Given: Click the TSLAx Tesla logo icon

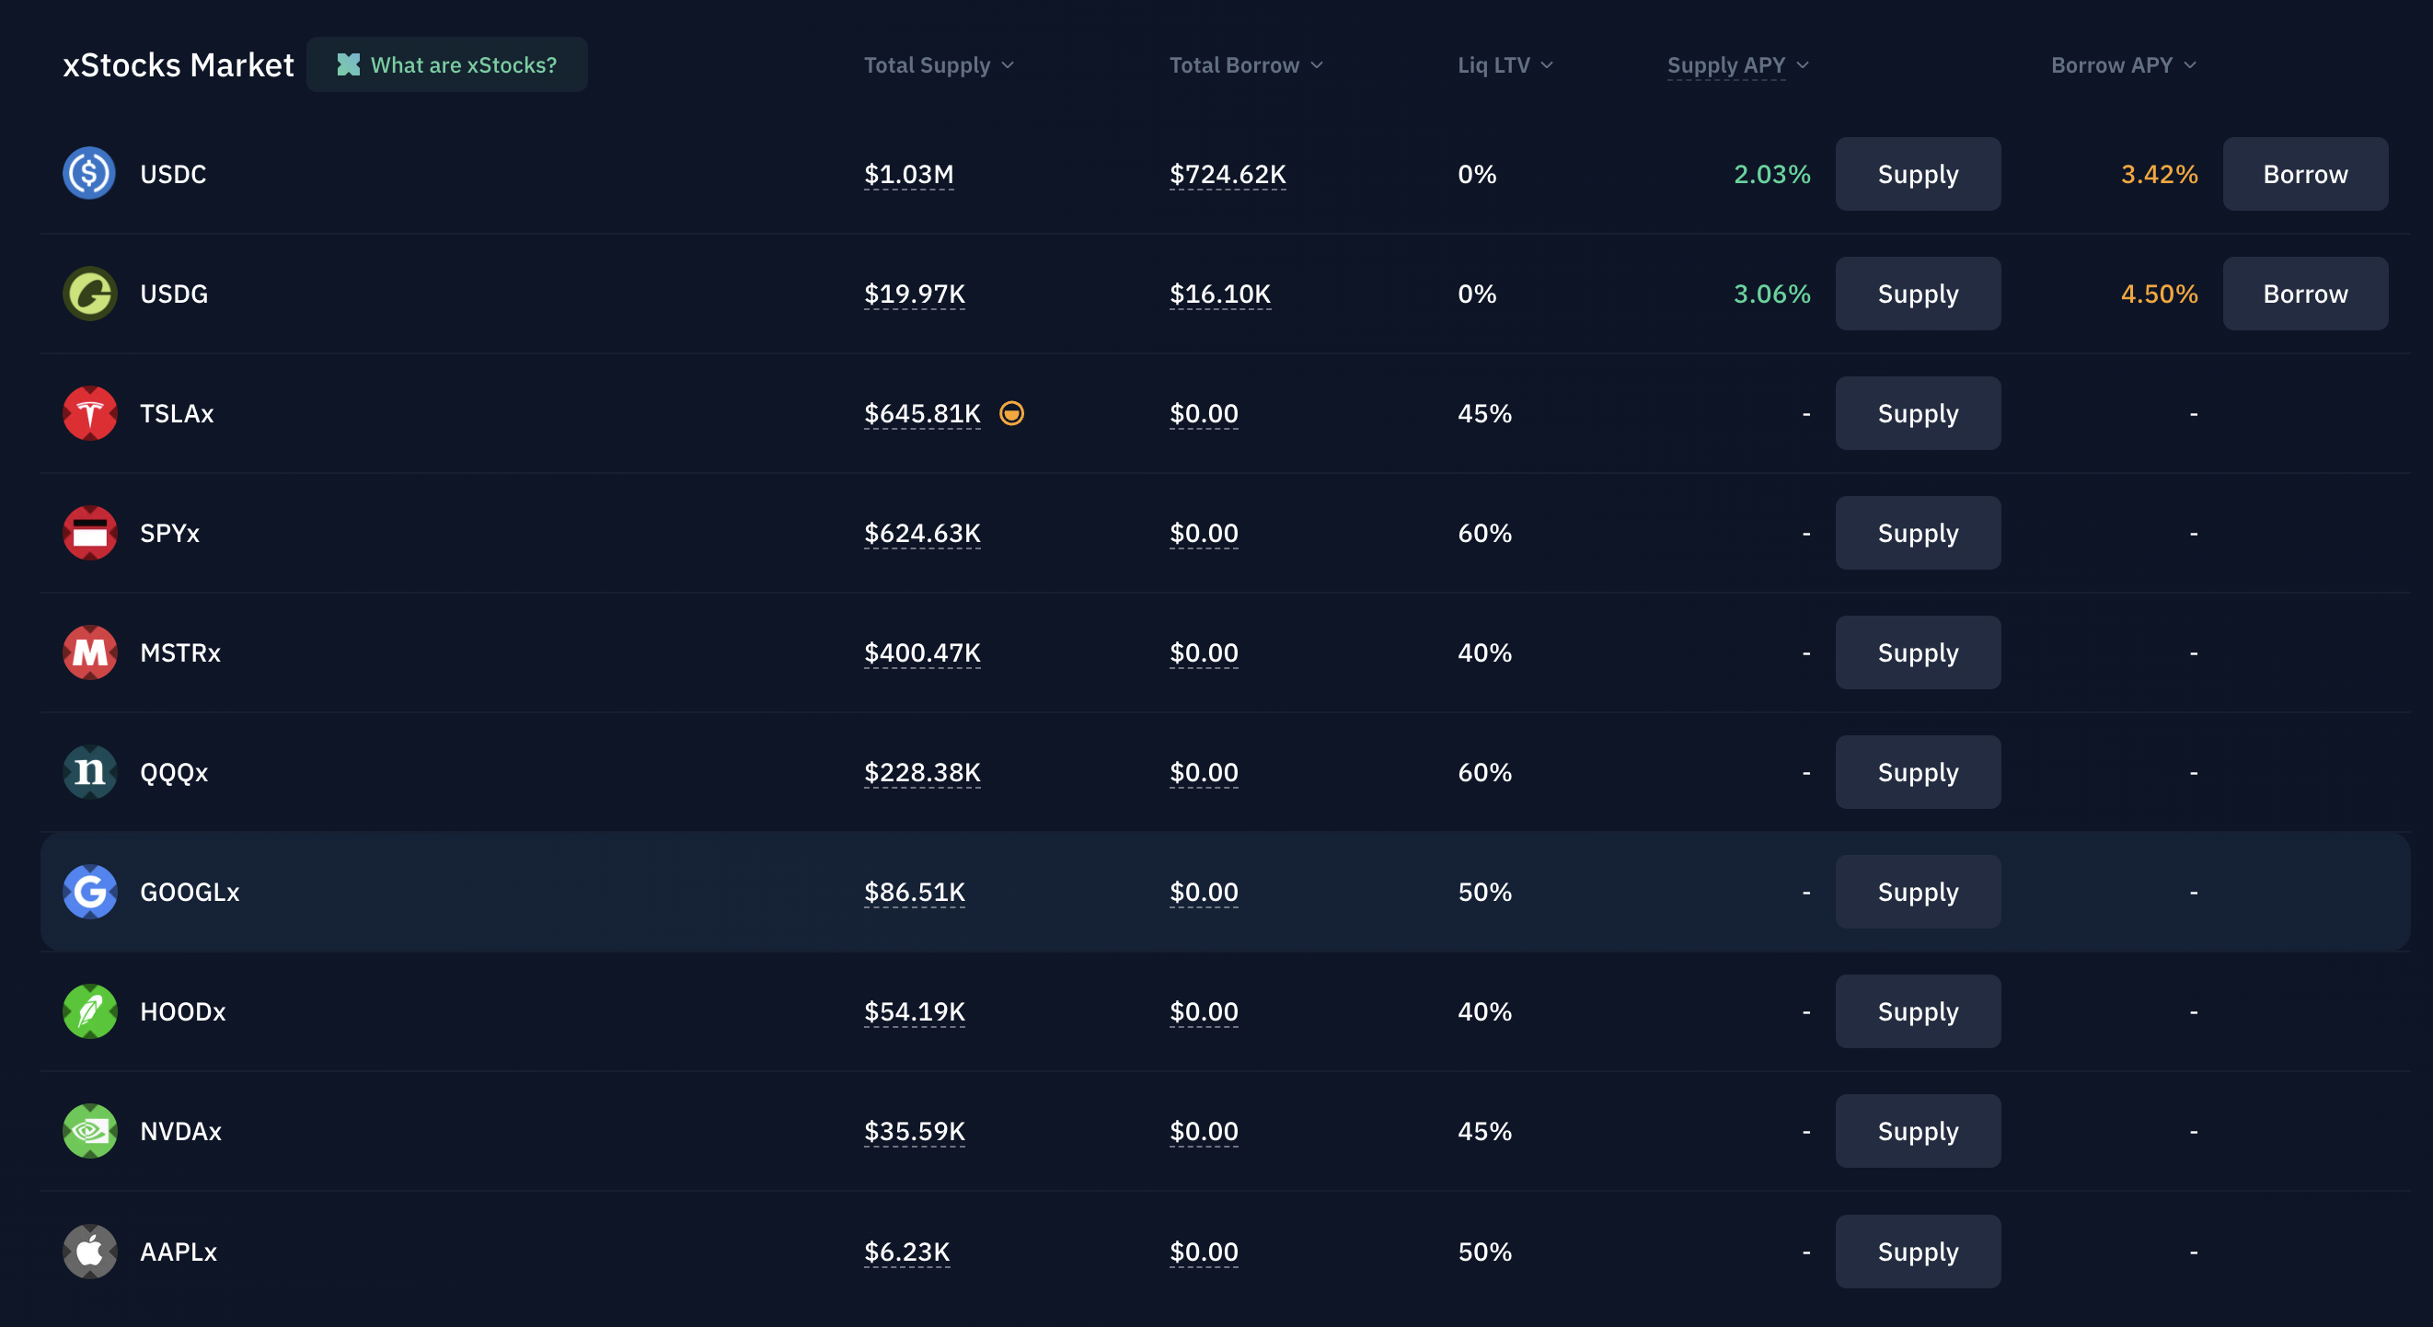Looking at the screenshot, I should [90, 414].
